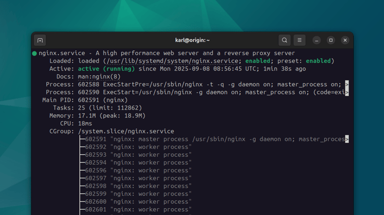The width and height of the screenshot is (384, 215).
Task: Click the 602592 worker process row
Action: (138, 147)
